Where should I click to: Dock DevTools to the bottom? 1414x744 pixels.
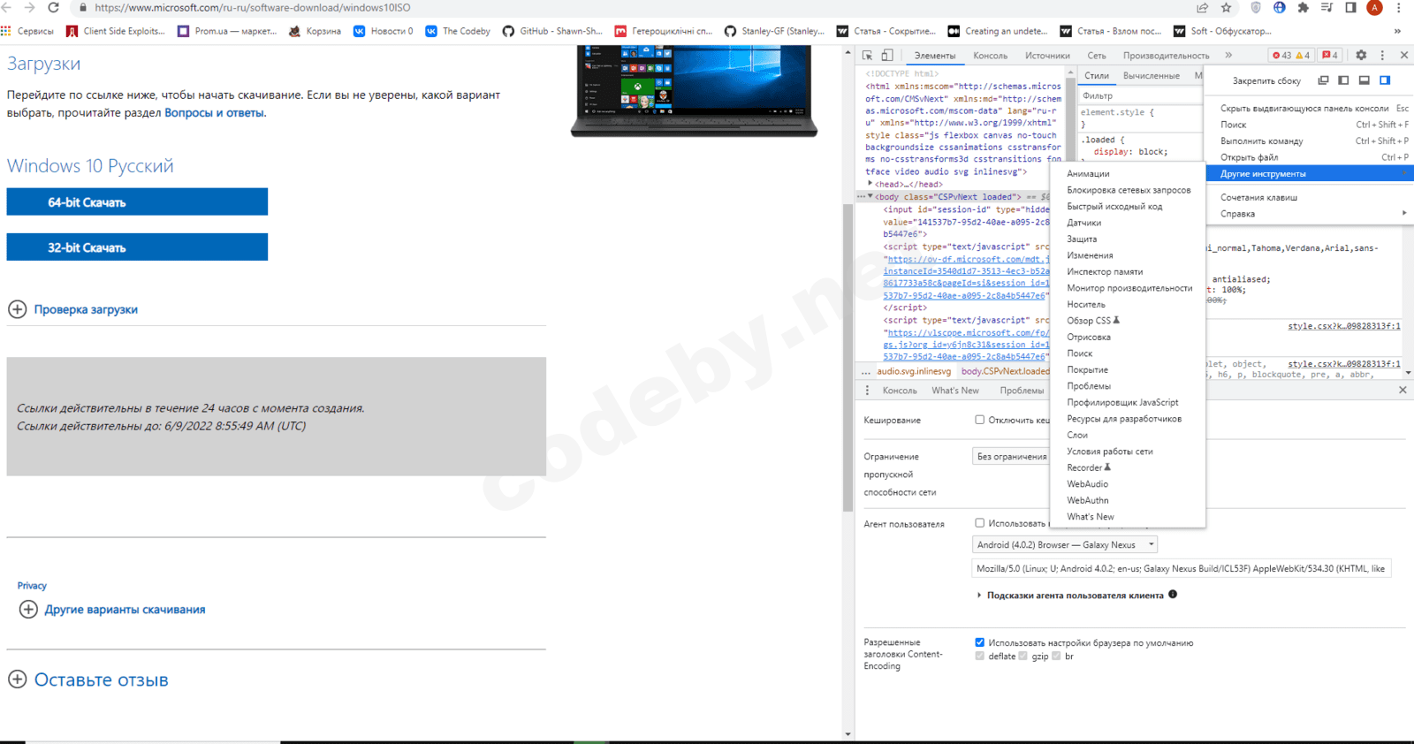1364,80
